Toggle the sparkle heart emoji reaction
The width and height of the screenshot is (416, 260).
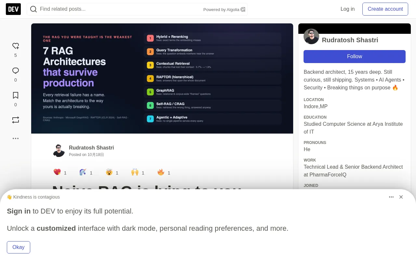click(57, 172)
